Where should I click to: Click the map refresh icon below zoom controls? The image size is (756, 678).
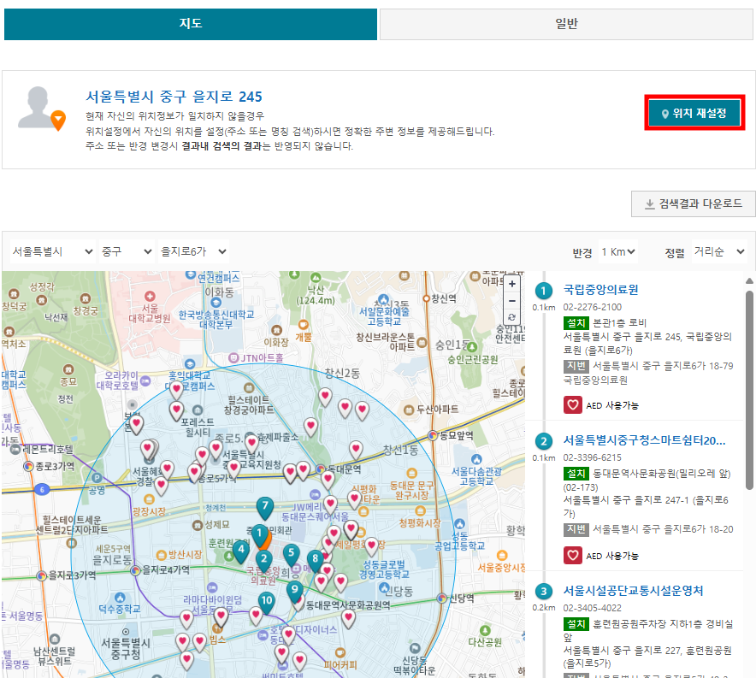[511, 317]
